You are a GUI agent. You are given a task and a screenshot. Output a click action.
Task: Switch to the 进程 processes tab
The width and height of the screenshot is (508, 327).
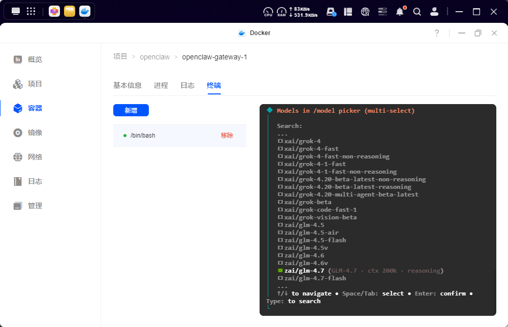point(161,85)
